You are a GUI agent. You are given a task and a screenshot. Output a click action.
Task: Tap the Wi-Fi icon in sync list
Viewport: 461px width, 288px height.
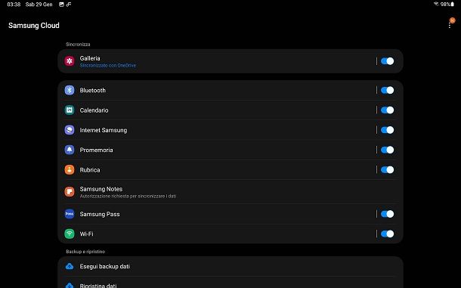point(70,234)
